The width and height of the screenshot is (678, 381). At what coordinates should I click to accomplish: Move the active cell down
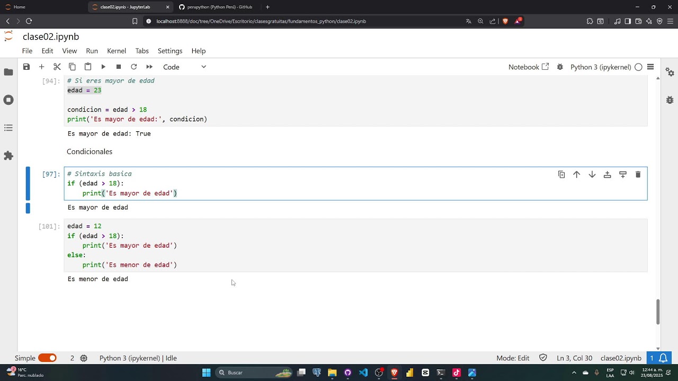coord(592,175)
